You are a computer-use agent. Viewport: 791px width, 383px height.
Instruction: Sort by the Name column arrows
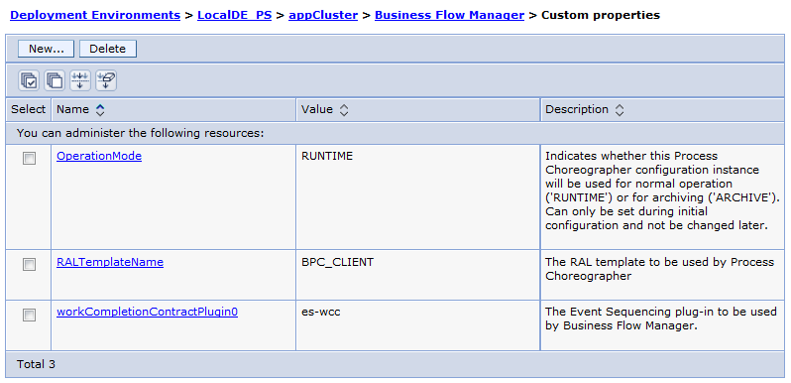pos(100,110)
